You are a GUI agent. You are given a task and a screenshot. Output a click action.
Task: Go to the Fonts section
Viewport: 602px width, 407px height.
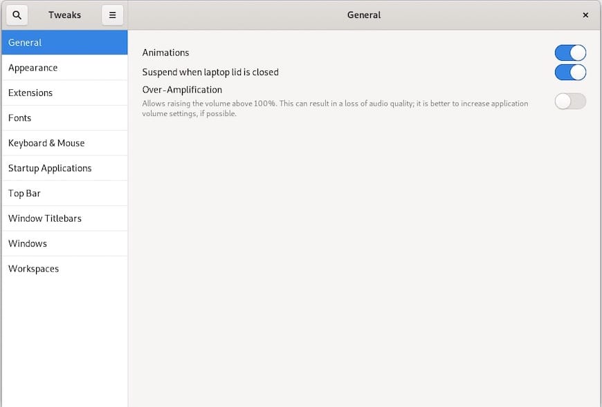(x=64, y=118)
